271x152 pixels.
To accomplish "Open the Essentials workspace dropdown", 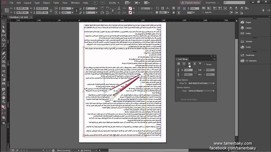I will (x=212, y=3).
